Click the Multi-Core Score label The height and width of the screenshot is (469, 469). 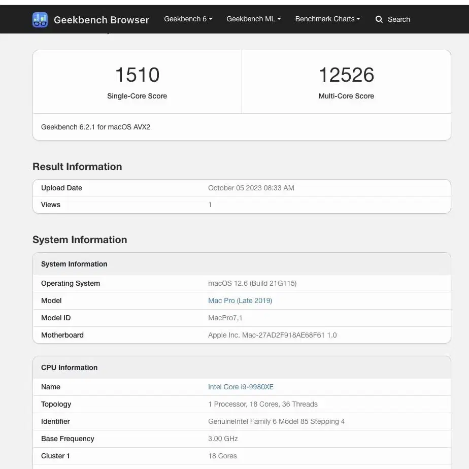tap(346, 96)
